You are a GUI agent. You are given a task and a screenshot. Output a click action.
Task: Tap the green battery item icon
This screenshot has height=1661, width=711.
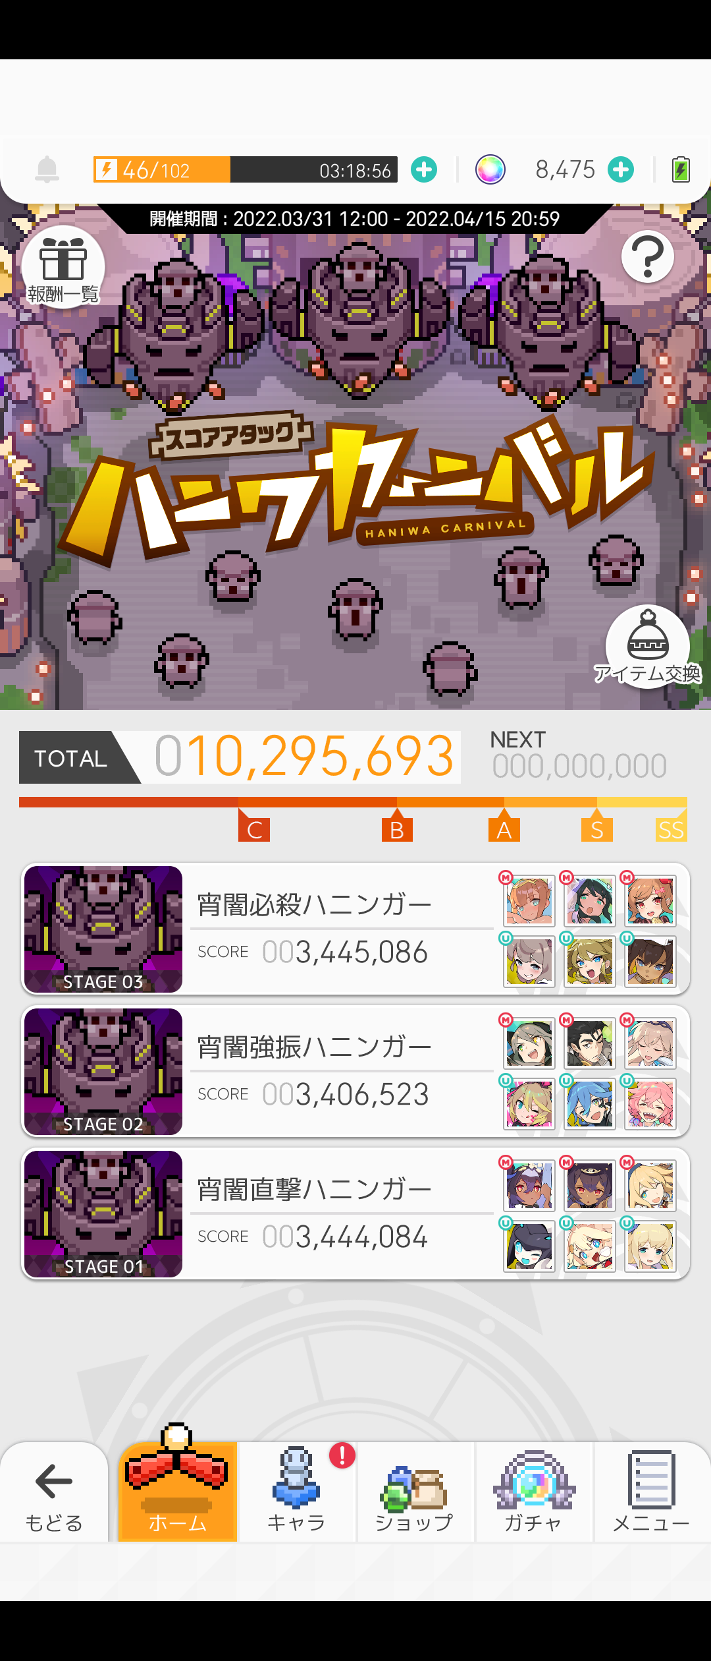point(681,169)
